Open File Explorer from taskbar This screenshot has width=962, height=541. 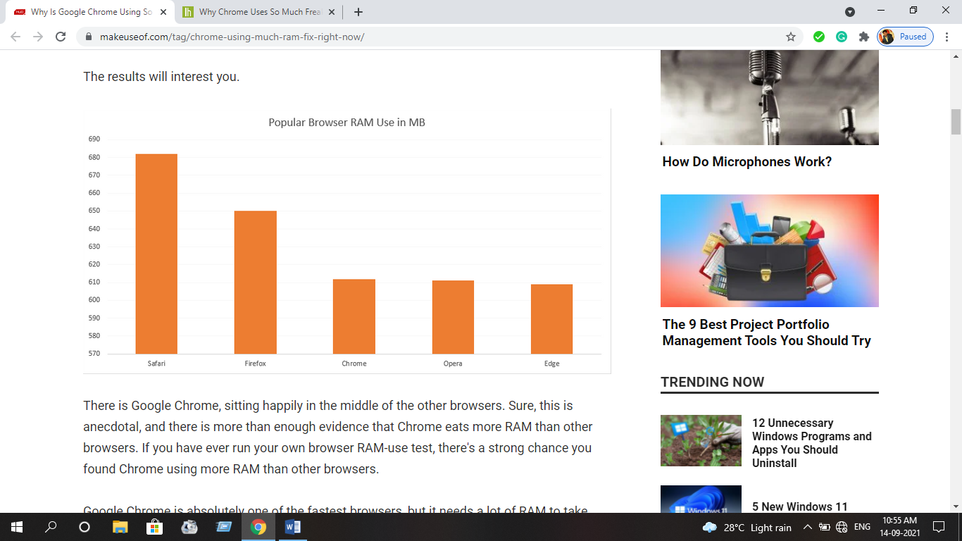(x=120, y=527)
